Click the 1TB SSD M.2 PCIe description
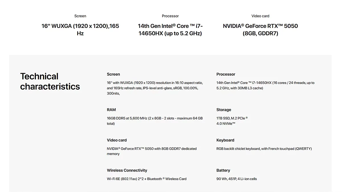The image size is (342, 192). pos(232,121)
